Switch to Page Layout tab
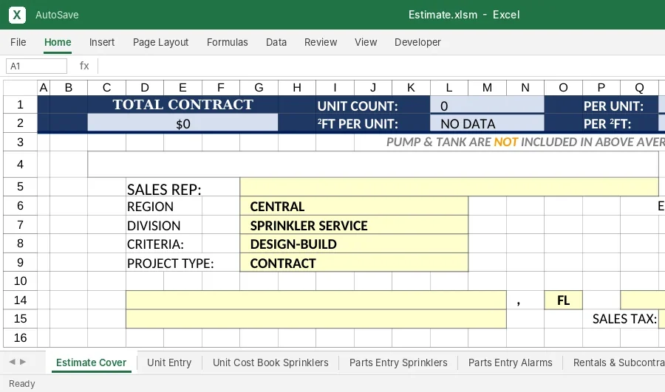This screenshot has height=392, width=665. click(x=160, y=42)
